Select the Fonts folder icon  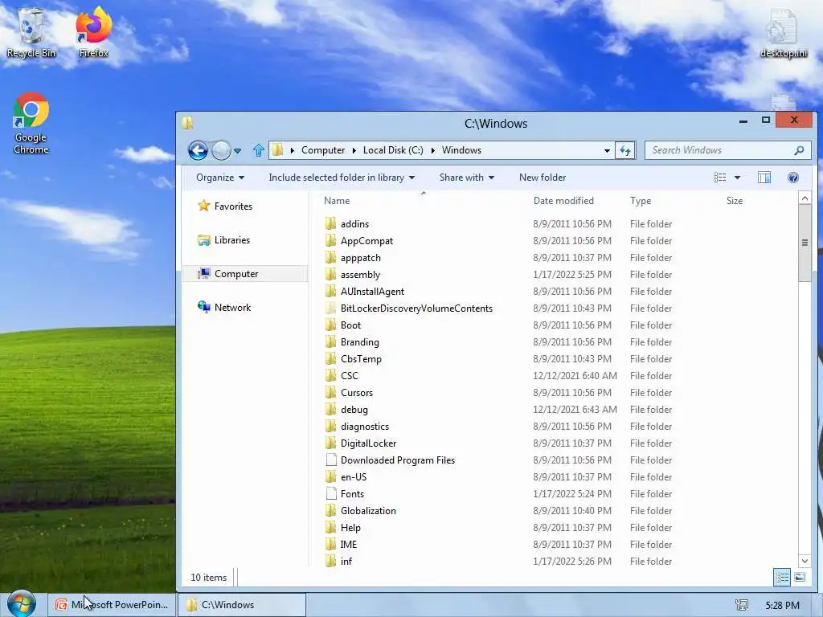point(330,494)
